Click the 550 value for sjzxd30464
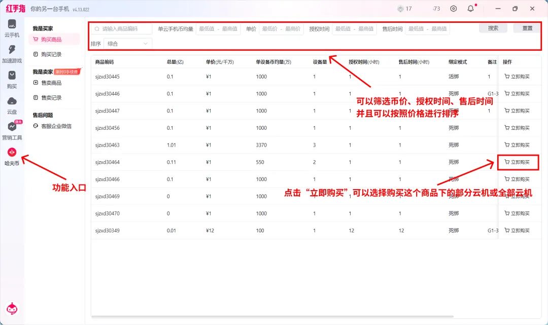The height and width of the screenshot is (325, 548). coord(260,162)
